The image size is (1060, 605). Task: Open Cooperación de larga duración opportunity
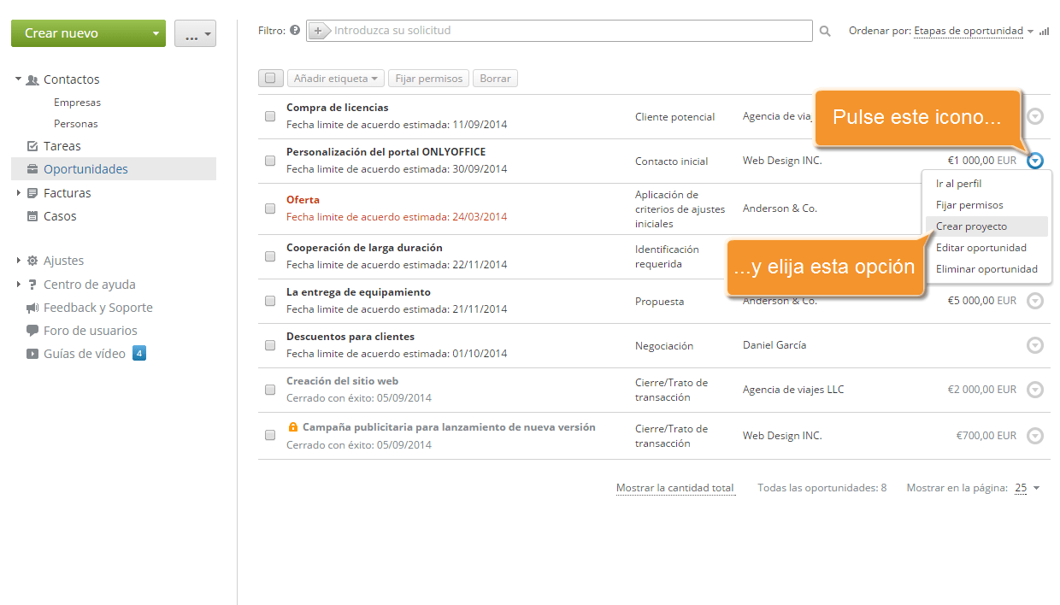click(364, 248)
